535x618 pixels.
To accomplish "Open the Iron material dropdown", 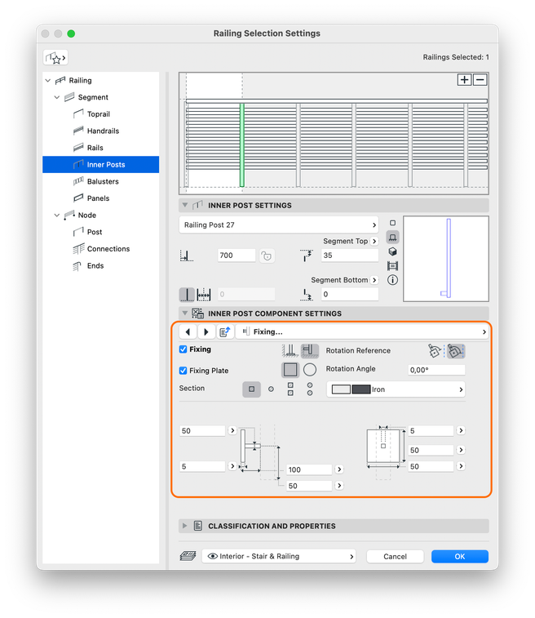I will pyautogui.click(x=396, y=389).
